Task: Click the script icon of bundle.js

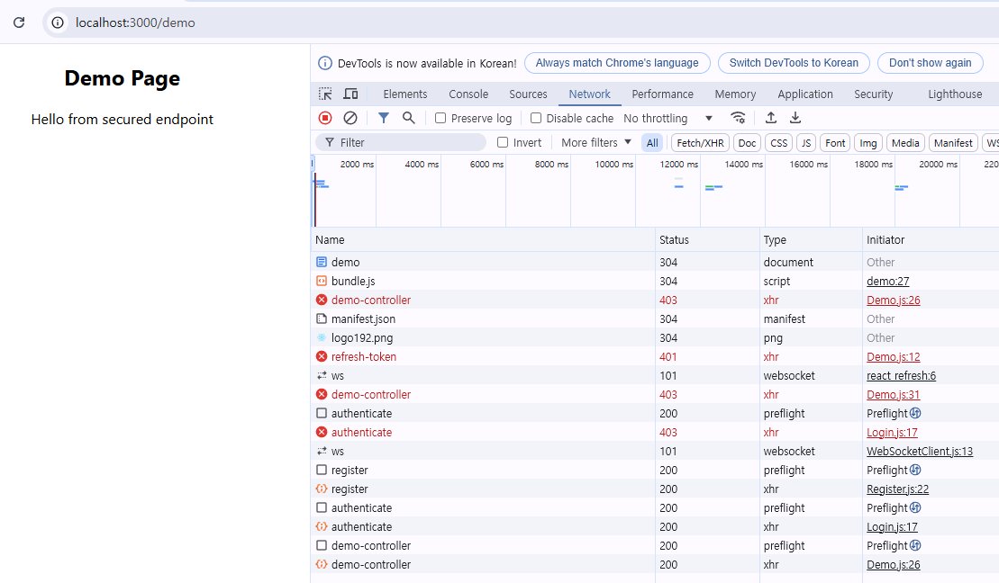Action: pos(322,281)
